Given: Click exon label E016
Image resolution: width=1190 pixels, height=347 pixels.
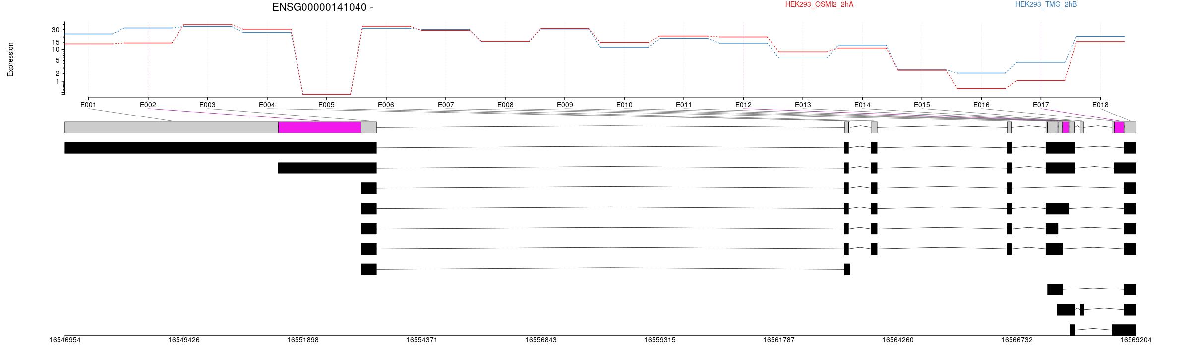Looking at the screenshot, I should point(981,105).
